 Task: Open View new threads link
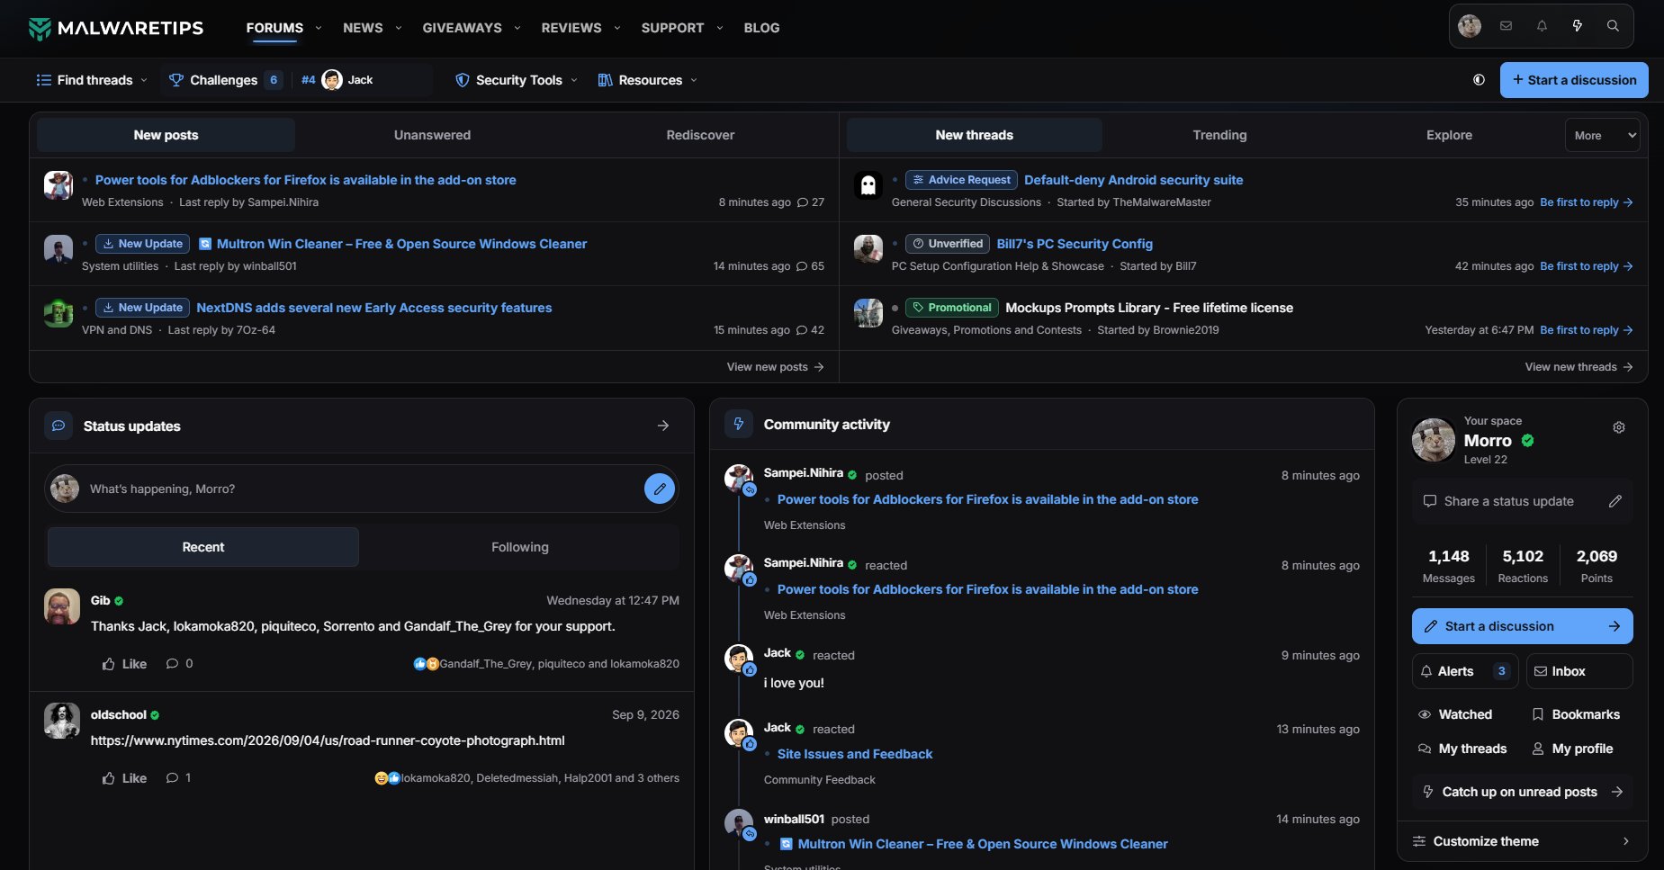(x=1579, y=367)
